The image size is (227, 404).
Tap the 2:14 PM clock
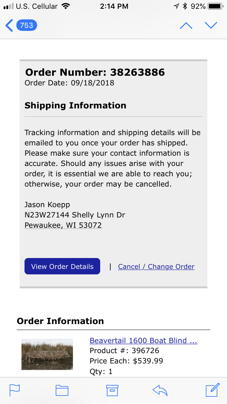tap(114, 6)
